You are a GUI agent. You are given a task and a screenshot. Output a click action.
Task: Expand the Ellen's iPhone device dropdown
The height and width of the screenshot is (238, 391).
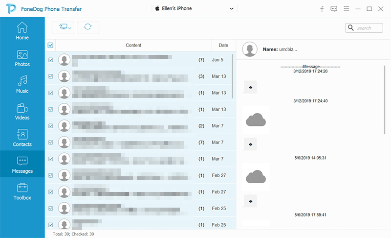tap(231, 9)
